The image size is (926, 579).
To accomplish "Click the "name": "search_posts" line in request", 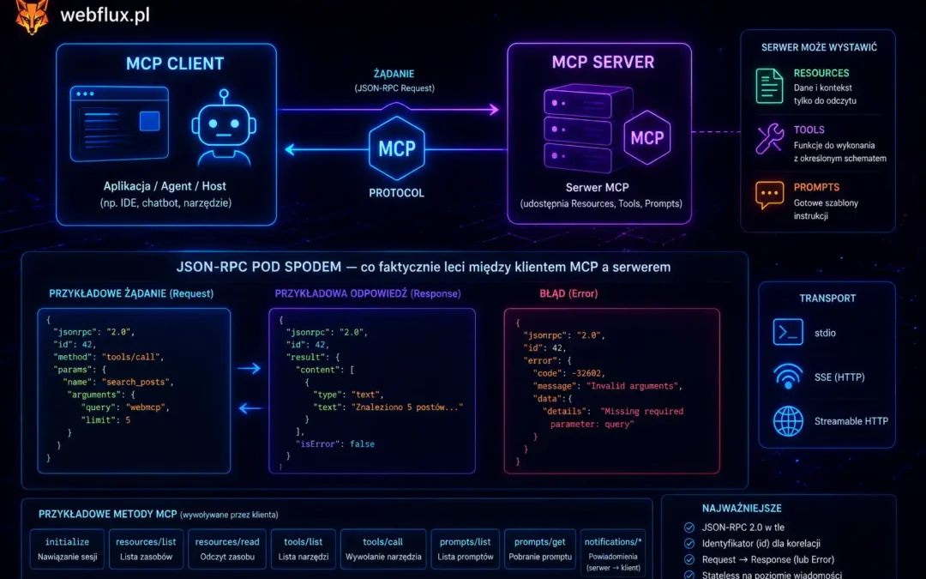I will pos(118,383).
